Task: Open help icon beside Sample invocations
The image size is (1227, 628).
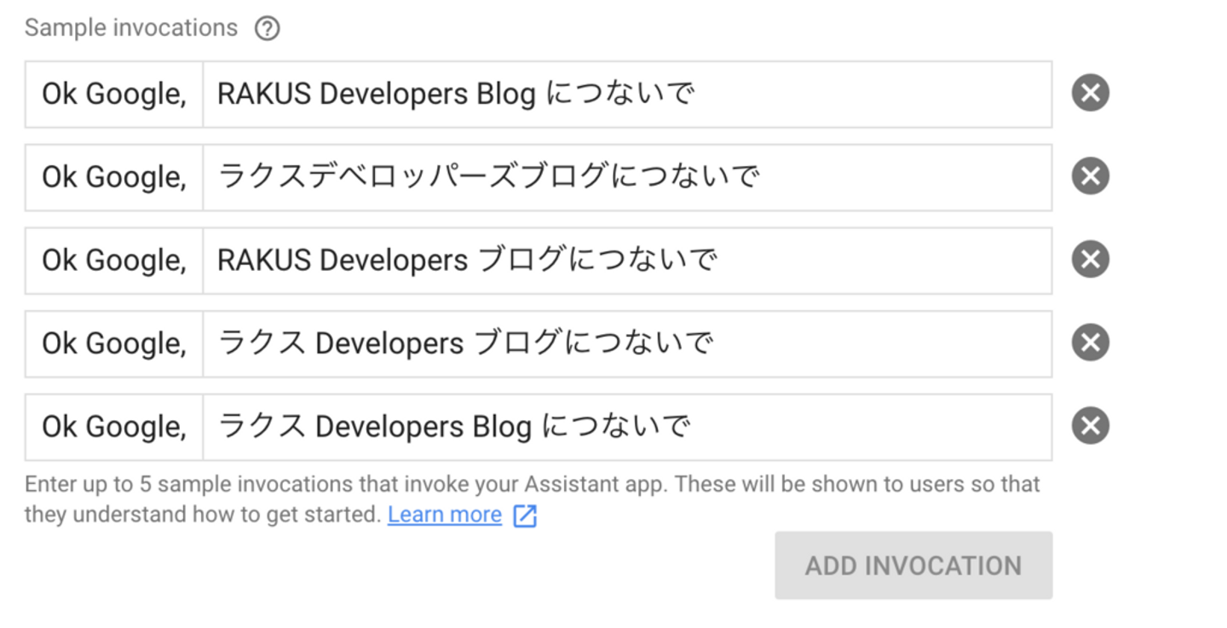Action: (267, 29)
